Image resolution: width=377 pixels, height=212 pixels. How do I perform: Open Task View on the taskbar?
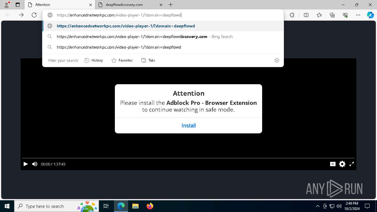click(x=106, y=206)
